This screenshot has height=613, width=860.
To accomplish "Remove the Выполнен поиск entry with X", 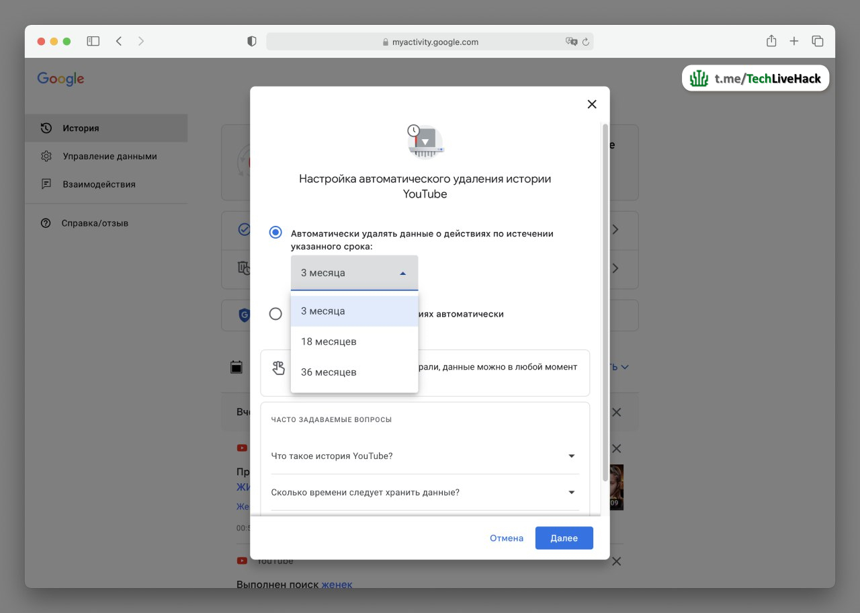I will point(616,561).
